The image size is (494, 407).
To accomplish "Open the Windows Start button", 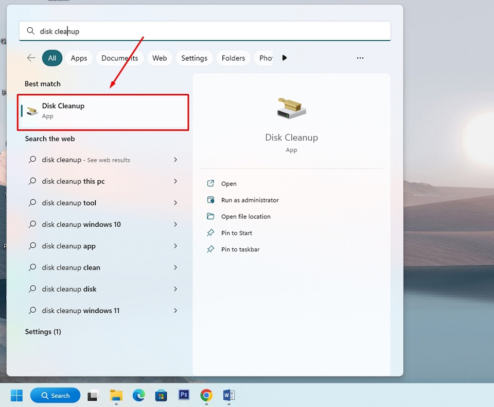I will tap(16, 395).
